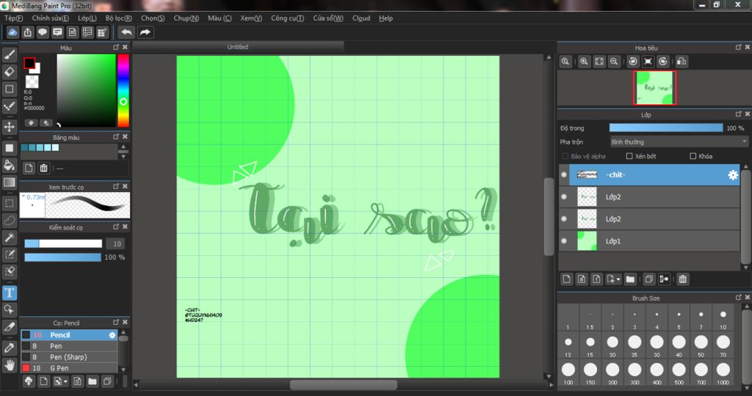Click the export icon in top toolbar
This screenshot has width=752, height=396.
coord(27,32)
